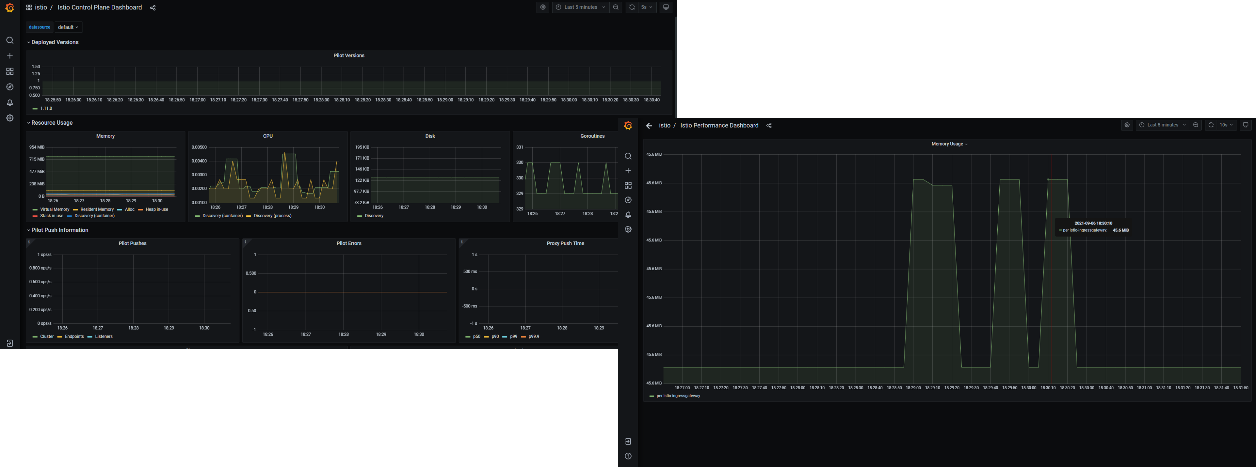Open Disk panel title menu
This screenshot has height=467, width=1256.
[x=430, y=136]
